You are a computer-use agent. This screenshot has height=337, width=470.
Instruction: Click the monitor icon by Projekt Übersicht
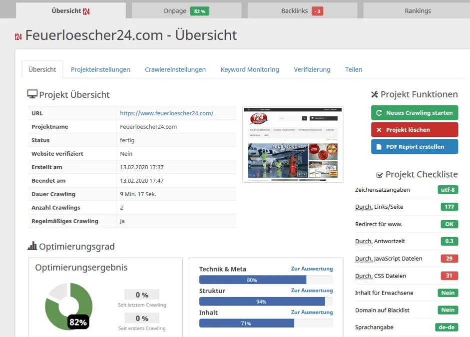point(32,94)
